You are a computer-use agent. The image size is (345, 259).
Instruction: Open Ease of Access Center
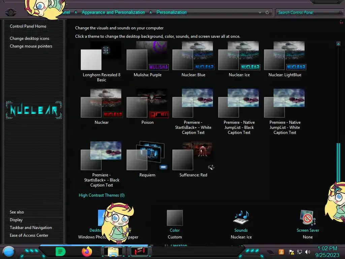[x=29, y=235]
